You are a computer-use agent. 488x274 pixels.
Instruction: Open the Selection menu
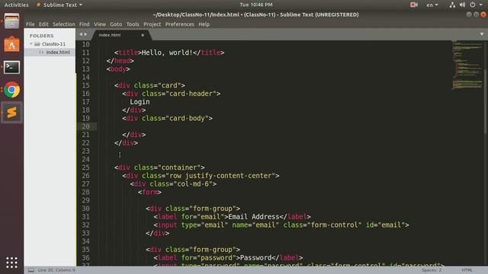point(64,24)
